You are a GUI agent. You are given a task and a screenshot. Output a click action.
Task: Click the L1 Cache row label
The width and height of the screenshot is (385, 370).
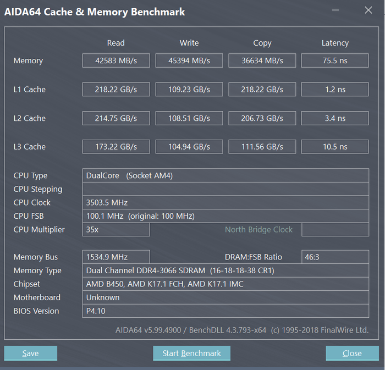30,89
